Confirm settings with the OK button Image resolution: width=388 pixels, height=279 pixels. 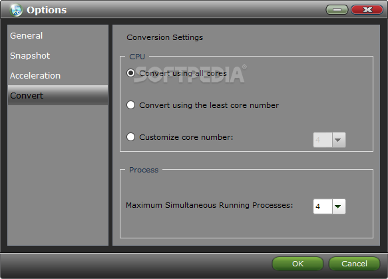coord(297,264)
